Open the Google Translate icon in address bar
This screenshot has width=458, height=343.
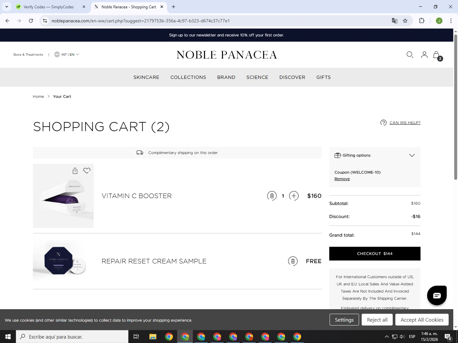(394, 21)
